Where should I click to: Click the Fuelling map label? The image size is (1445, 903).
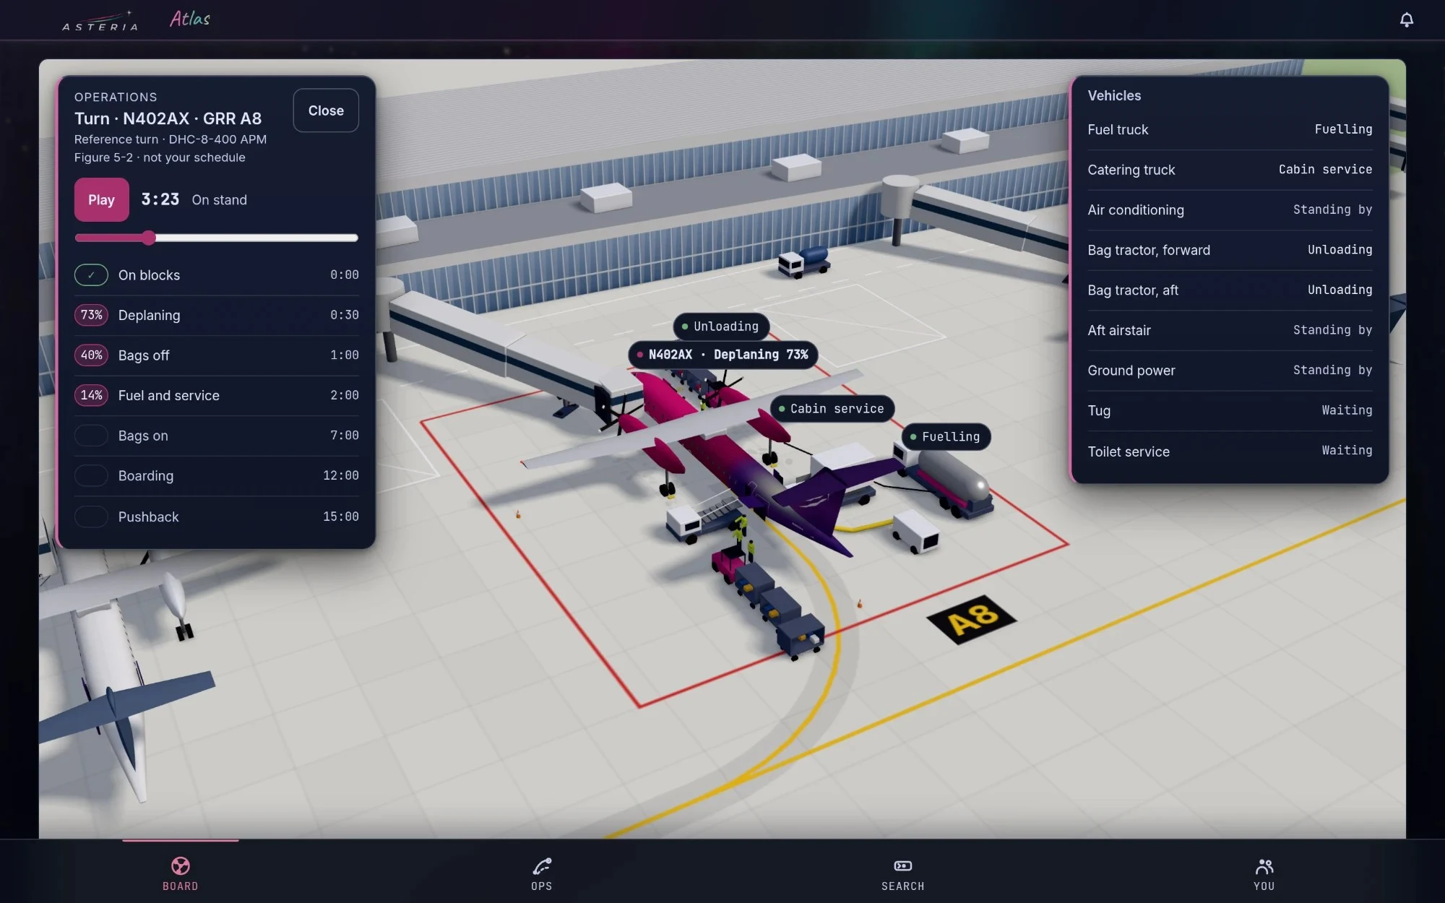point(946,437)
